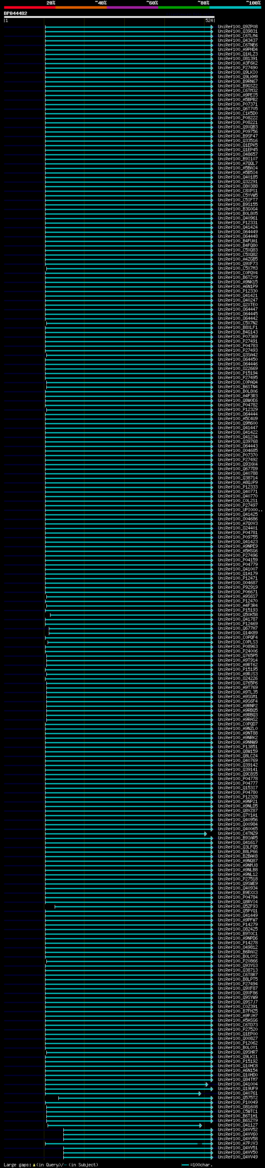Select hit UniRef100_Q41127
265x1168 pixels.
click(238, 1125)
